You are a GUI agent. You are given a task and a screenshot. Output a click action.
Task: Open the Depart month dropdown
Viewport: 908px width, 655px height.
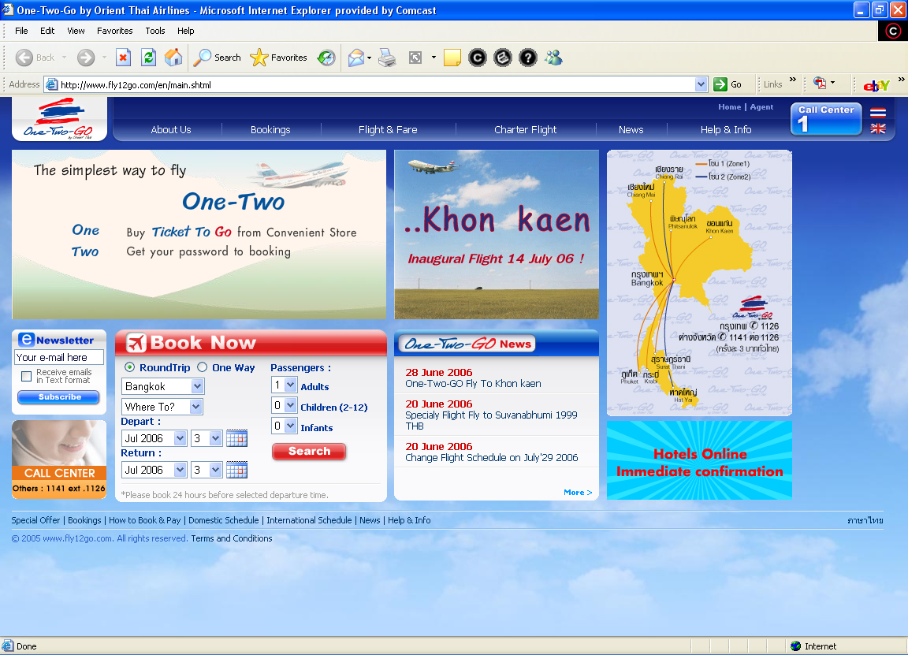154,438
